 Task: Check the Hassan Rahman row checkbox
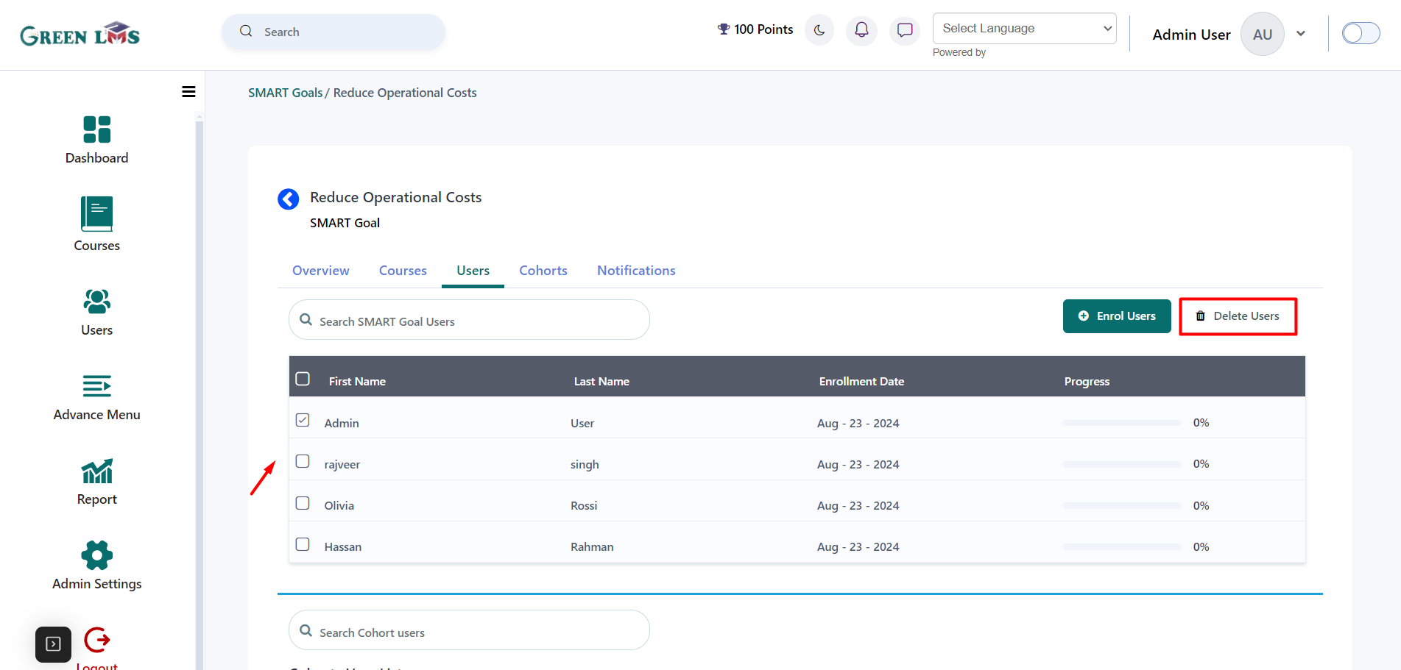(303, 544)
